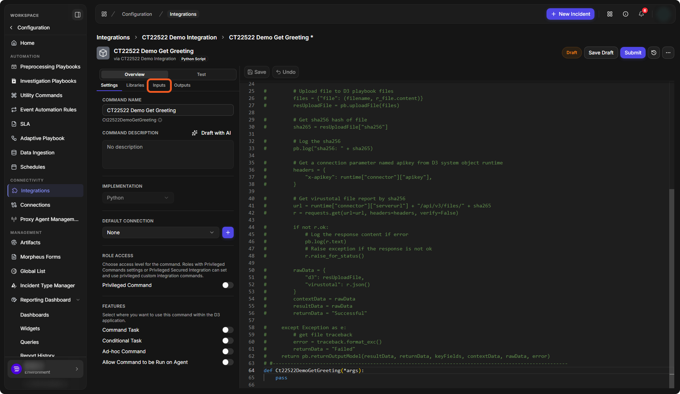Open CT22522 Demo Integration breadcrumb link
Image resolution: width=680 pixels, height=394 pixels.
179,37
